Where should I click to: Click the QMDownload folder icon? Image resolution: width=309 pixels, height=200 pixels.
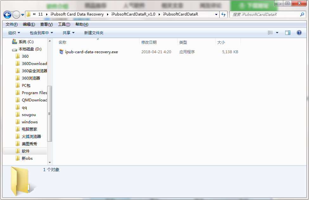[x=17, y=100]
